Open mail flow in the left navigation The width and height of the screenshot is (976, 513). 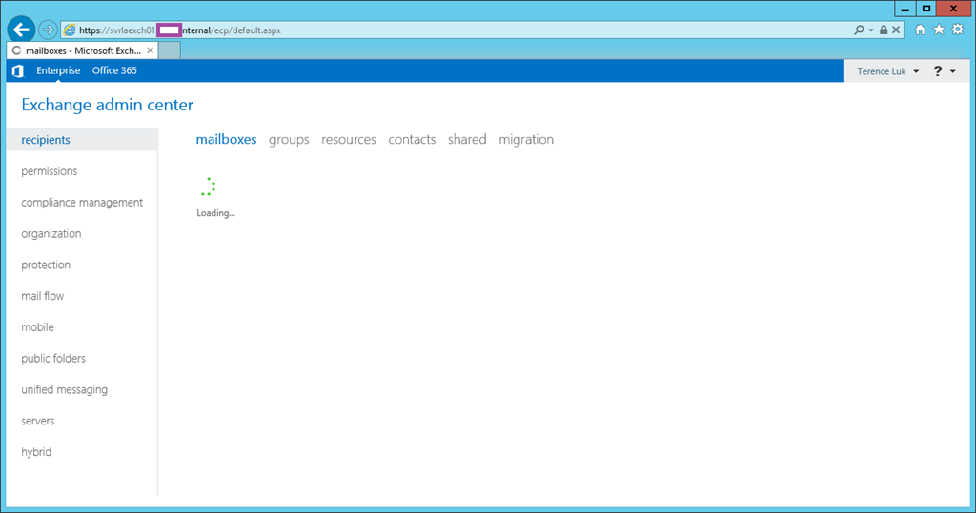tap(42, 296)
